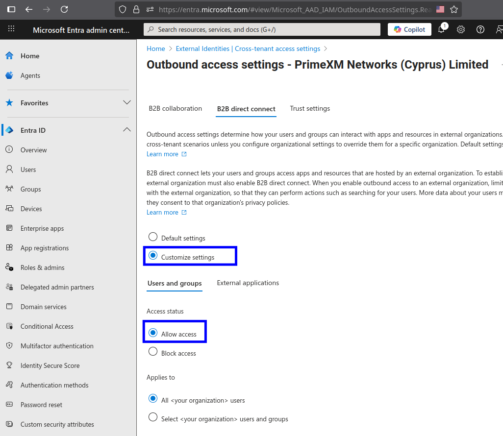Click the App registrations icon
503x436 pixels.
tap(9, 247)
